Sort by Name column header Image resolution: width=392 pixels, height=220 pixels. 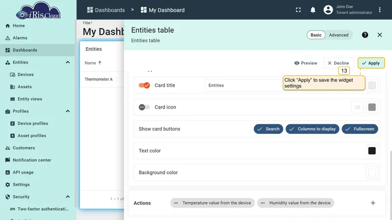93,63
